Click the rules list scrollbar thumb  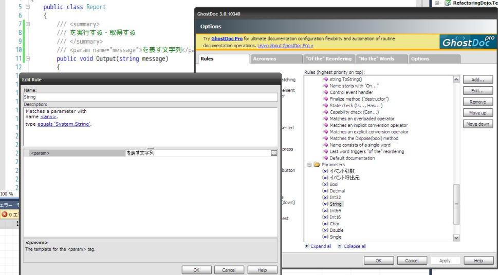(456, 204)
